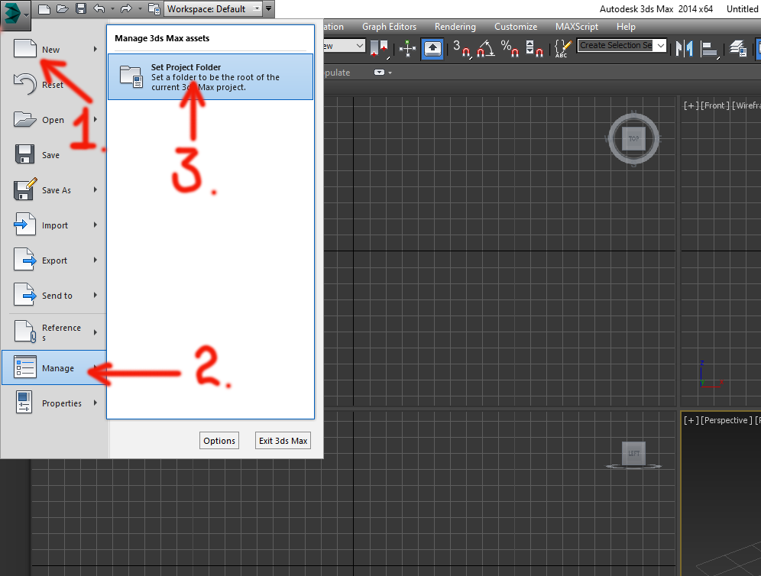Click Front viewport [Front] label
Screen dimensions: 761x576
(x=715, y=105)
